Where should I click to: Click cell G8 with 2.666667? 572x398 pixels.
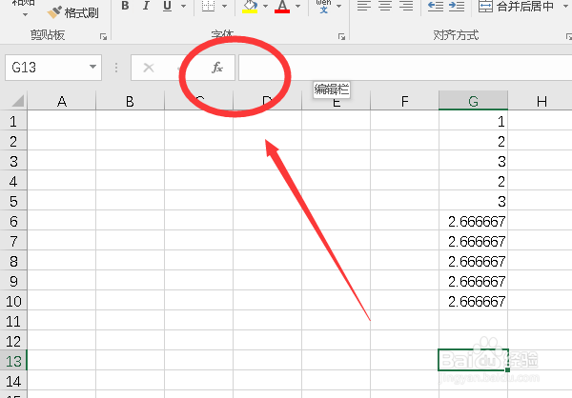coord(473,261)
